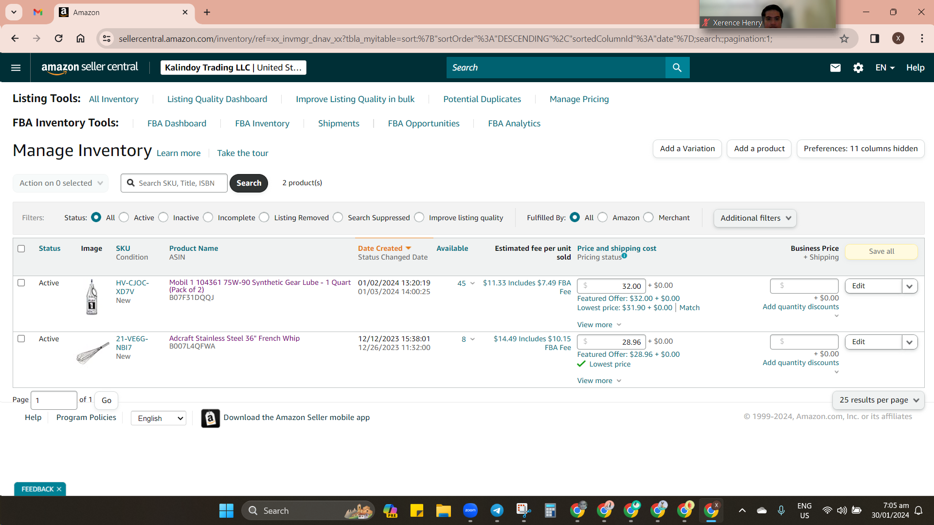Open the Edit dropdown arrow for French Whip row
The image size is (934, 525).
[x=910, y=342]
